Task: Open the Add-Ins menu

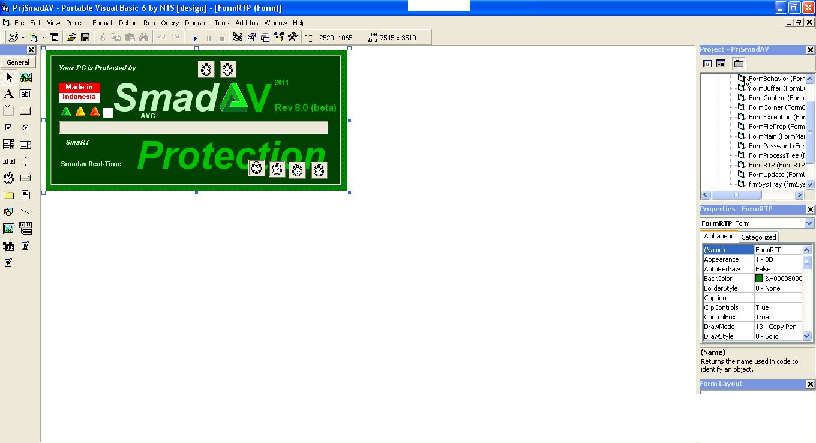Action: click(247, 23)
